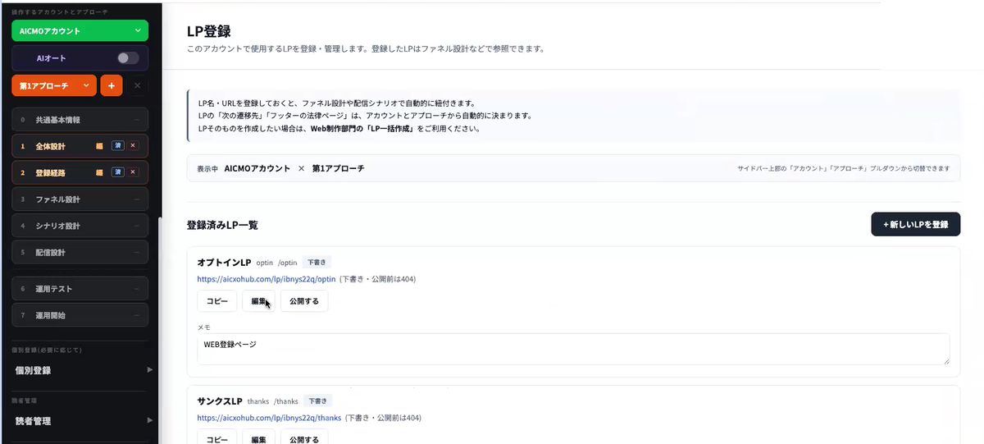984x444 pixels.
Task: Click the X icon beside the plus button
Action: [x=137, y=85]
